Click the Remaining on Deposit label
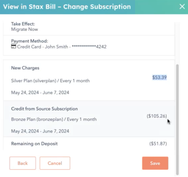The width and height of the screenshot is (188, 177). pyautogui.click(x=34, y=144)
